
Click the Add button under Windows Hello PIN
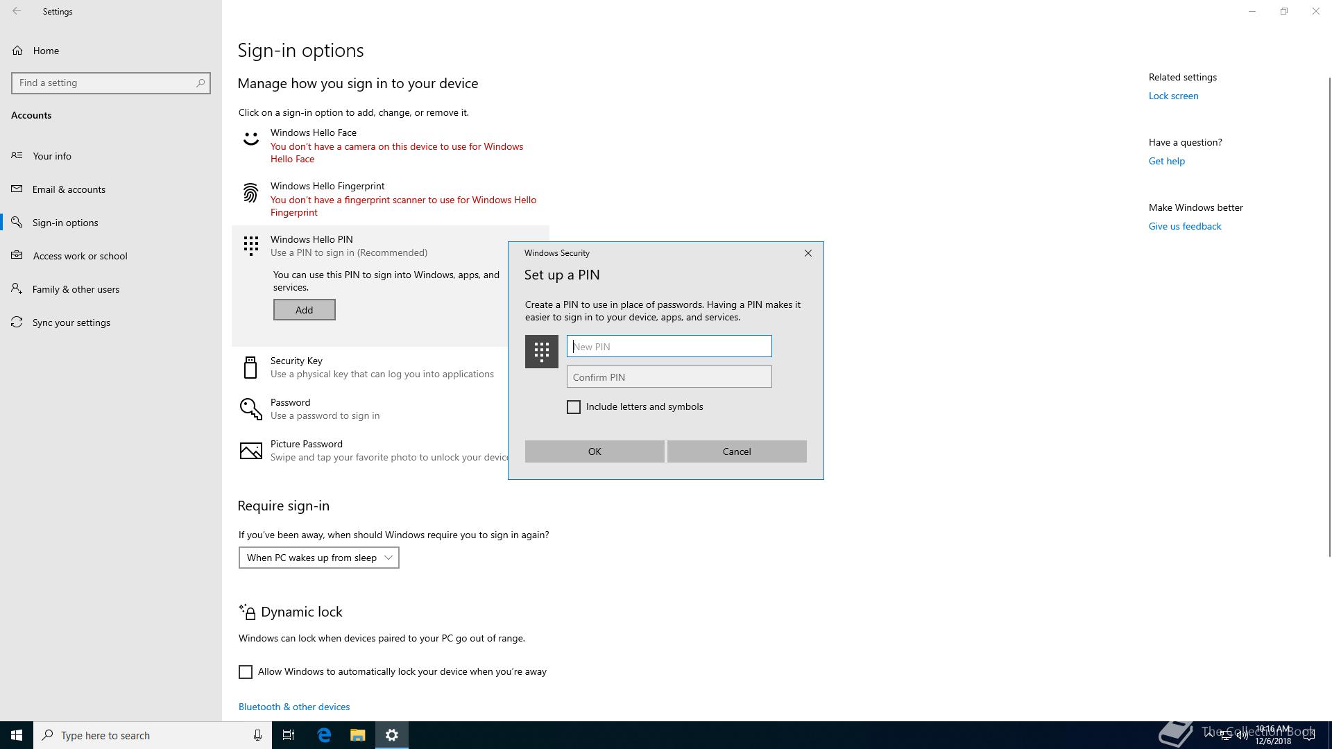(305, 310)
